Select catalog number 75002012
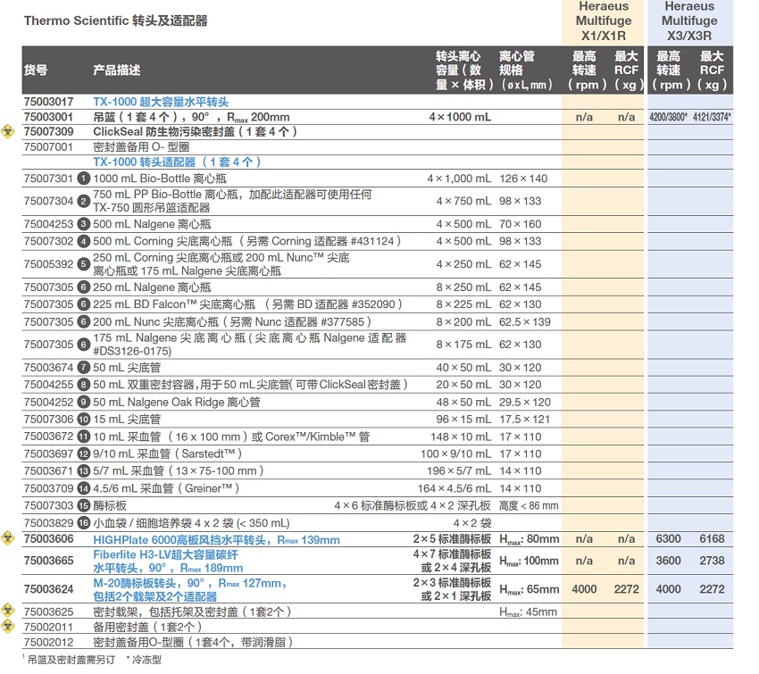This screenshot has height=674, width=759. (x=48, y=642)
